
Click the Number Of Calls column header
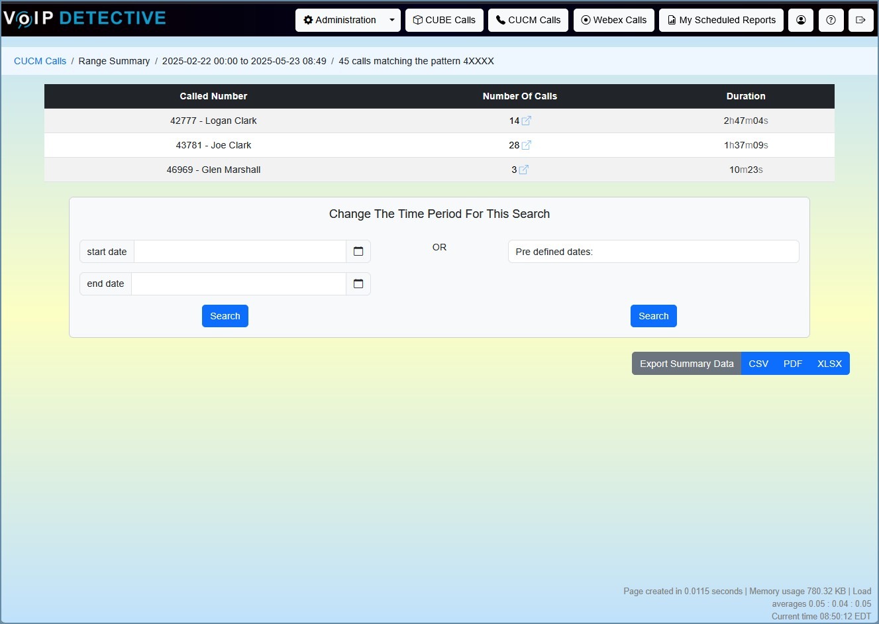[520, 96]
